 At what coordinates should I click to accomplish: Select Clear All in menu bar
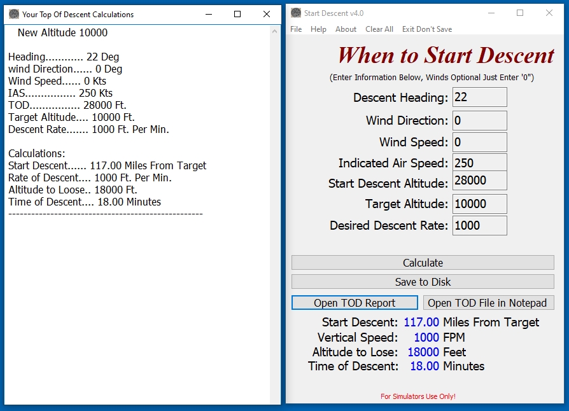pyautogui.click(x=379, y=29)
